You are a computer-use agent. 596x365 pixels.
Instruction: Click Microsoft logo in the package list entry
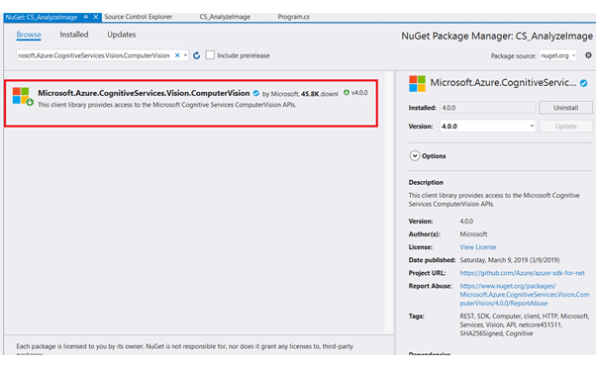tap(21, 96)
